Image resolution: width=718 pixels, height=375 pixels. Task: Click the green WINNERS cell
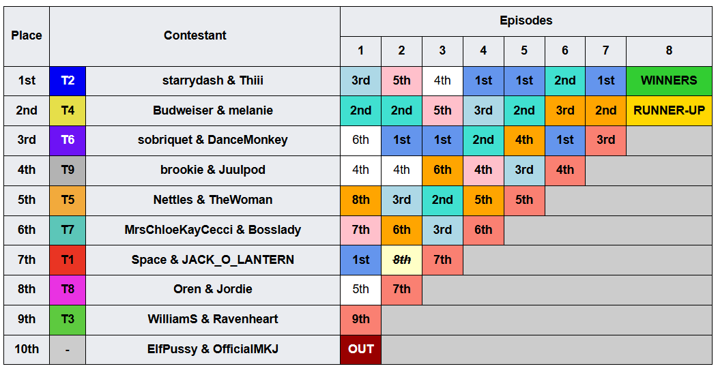pyautogui.click(x=669, y=81)
